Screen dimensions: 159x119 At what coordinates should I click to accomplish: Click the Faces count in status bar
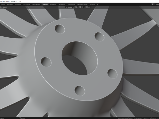(147, 118)
